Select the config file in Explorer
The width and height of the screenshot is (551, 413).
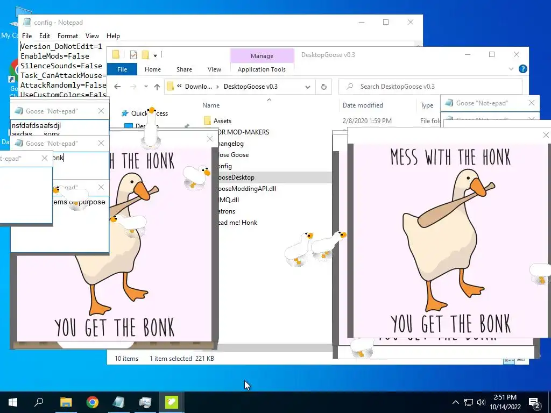click(x=225, y=166)
